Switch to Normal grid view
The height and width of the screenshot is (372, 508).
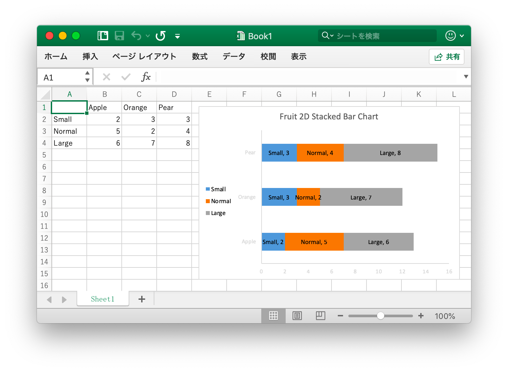(273, 316)
